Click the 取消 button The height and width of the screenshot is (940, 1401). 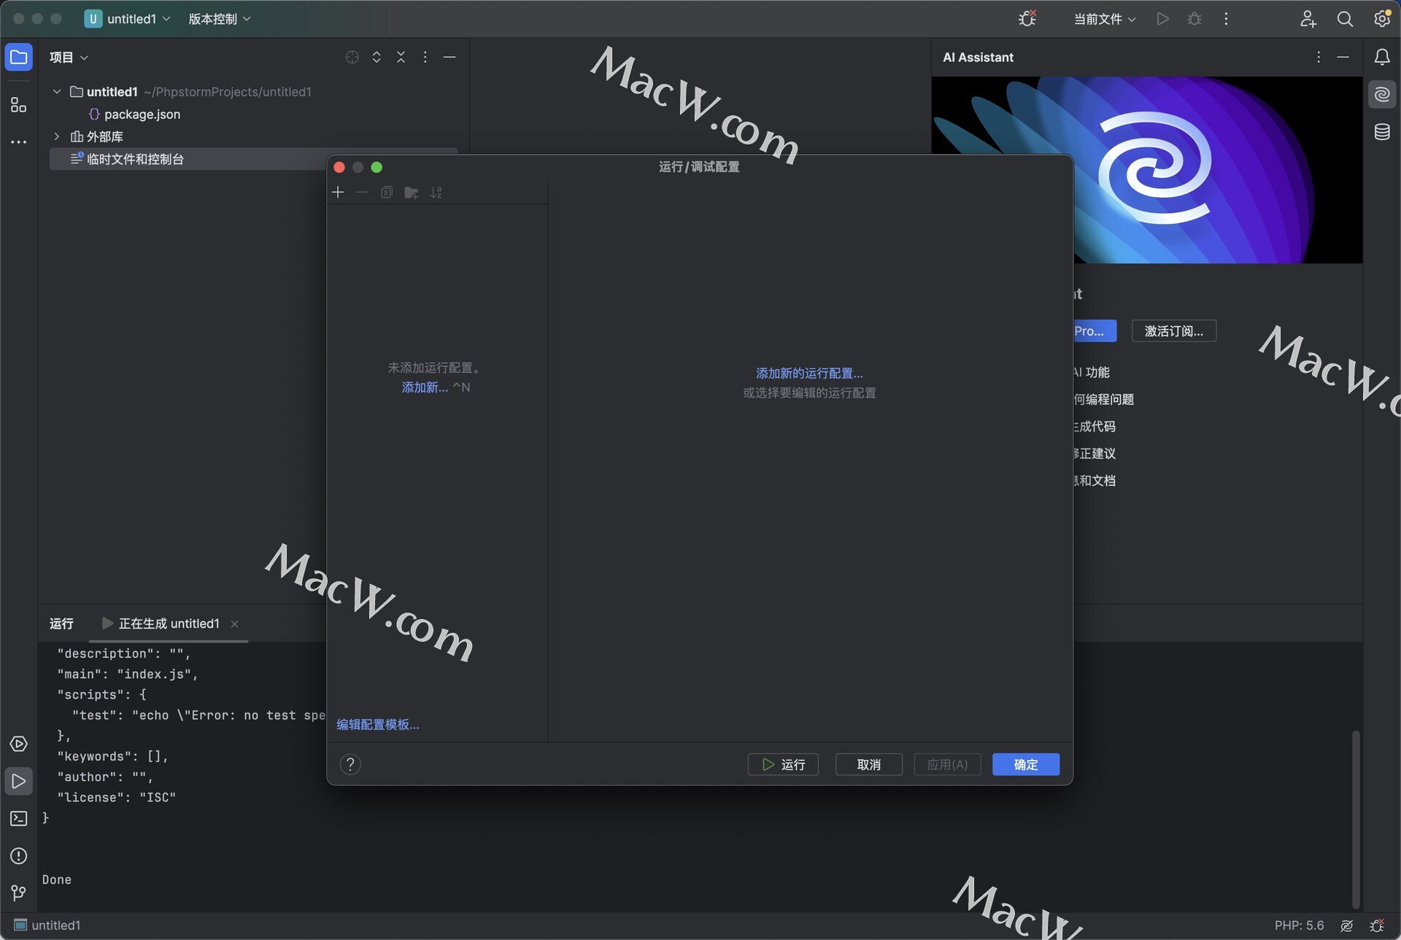tap(868, 764)
